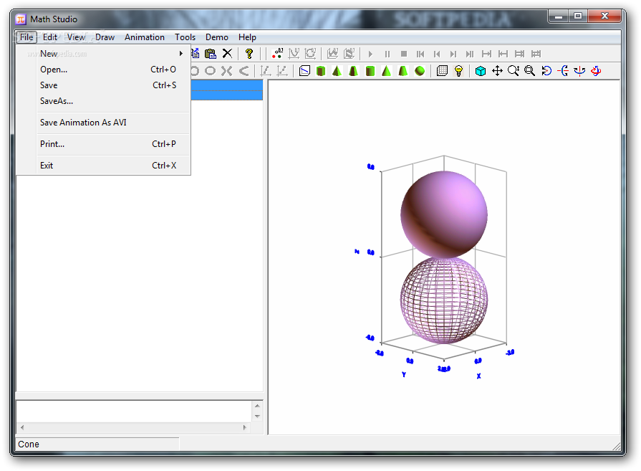
Task: Click the first gray axes line-graph icon
Action: 266,71
